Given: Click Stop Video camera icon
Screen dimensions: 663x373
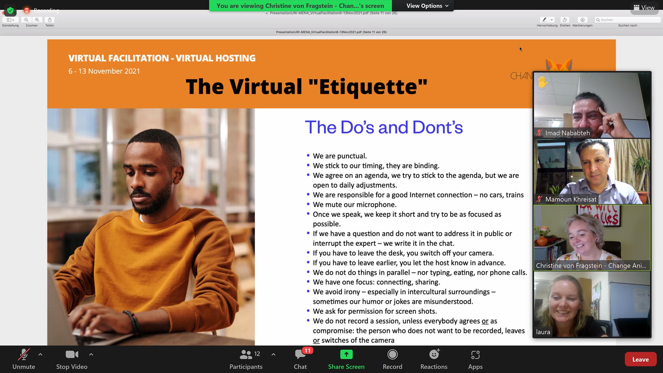Looking at the screenshot, I should pos(72,355).
